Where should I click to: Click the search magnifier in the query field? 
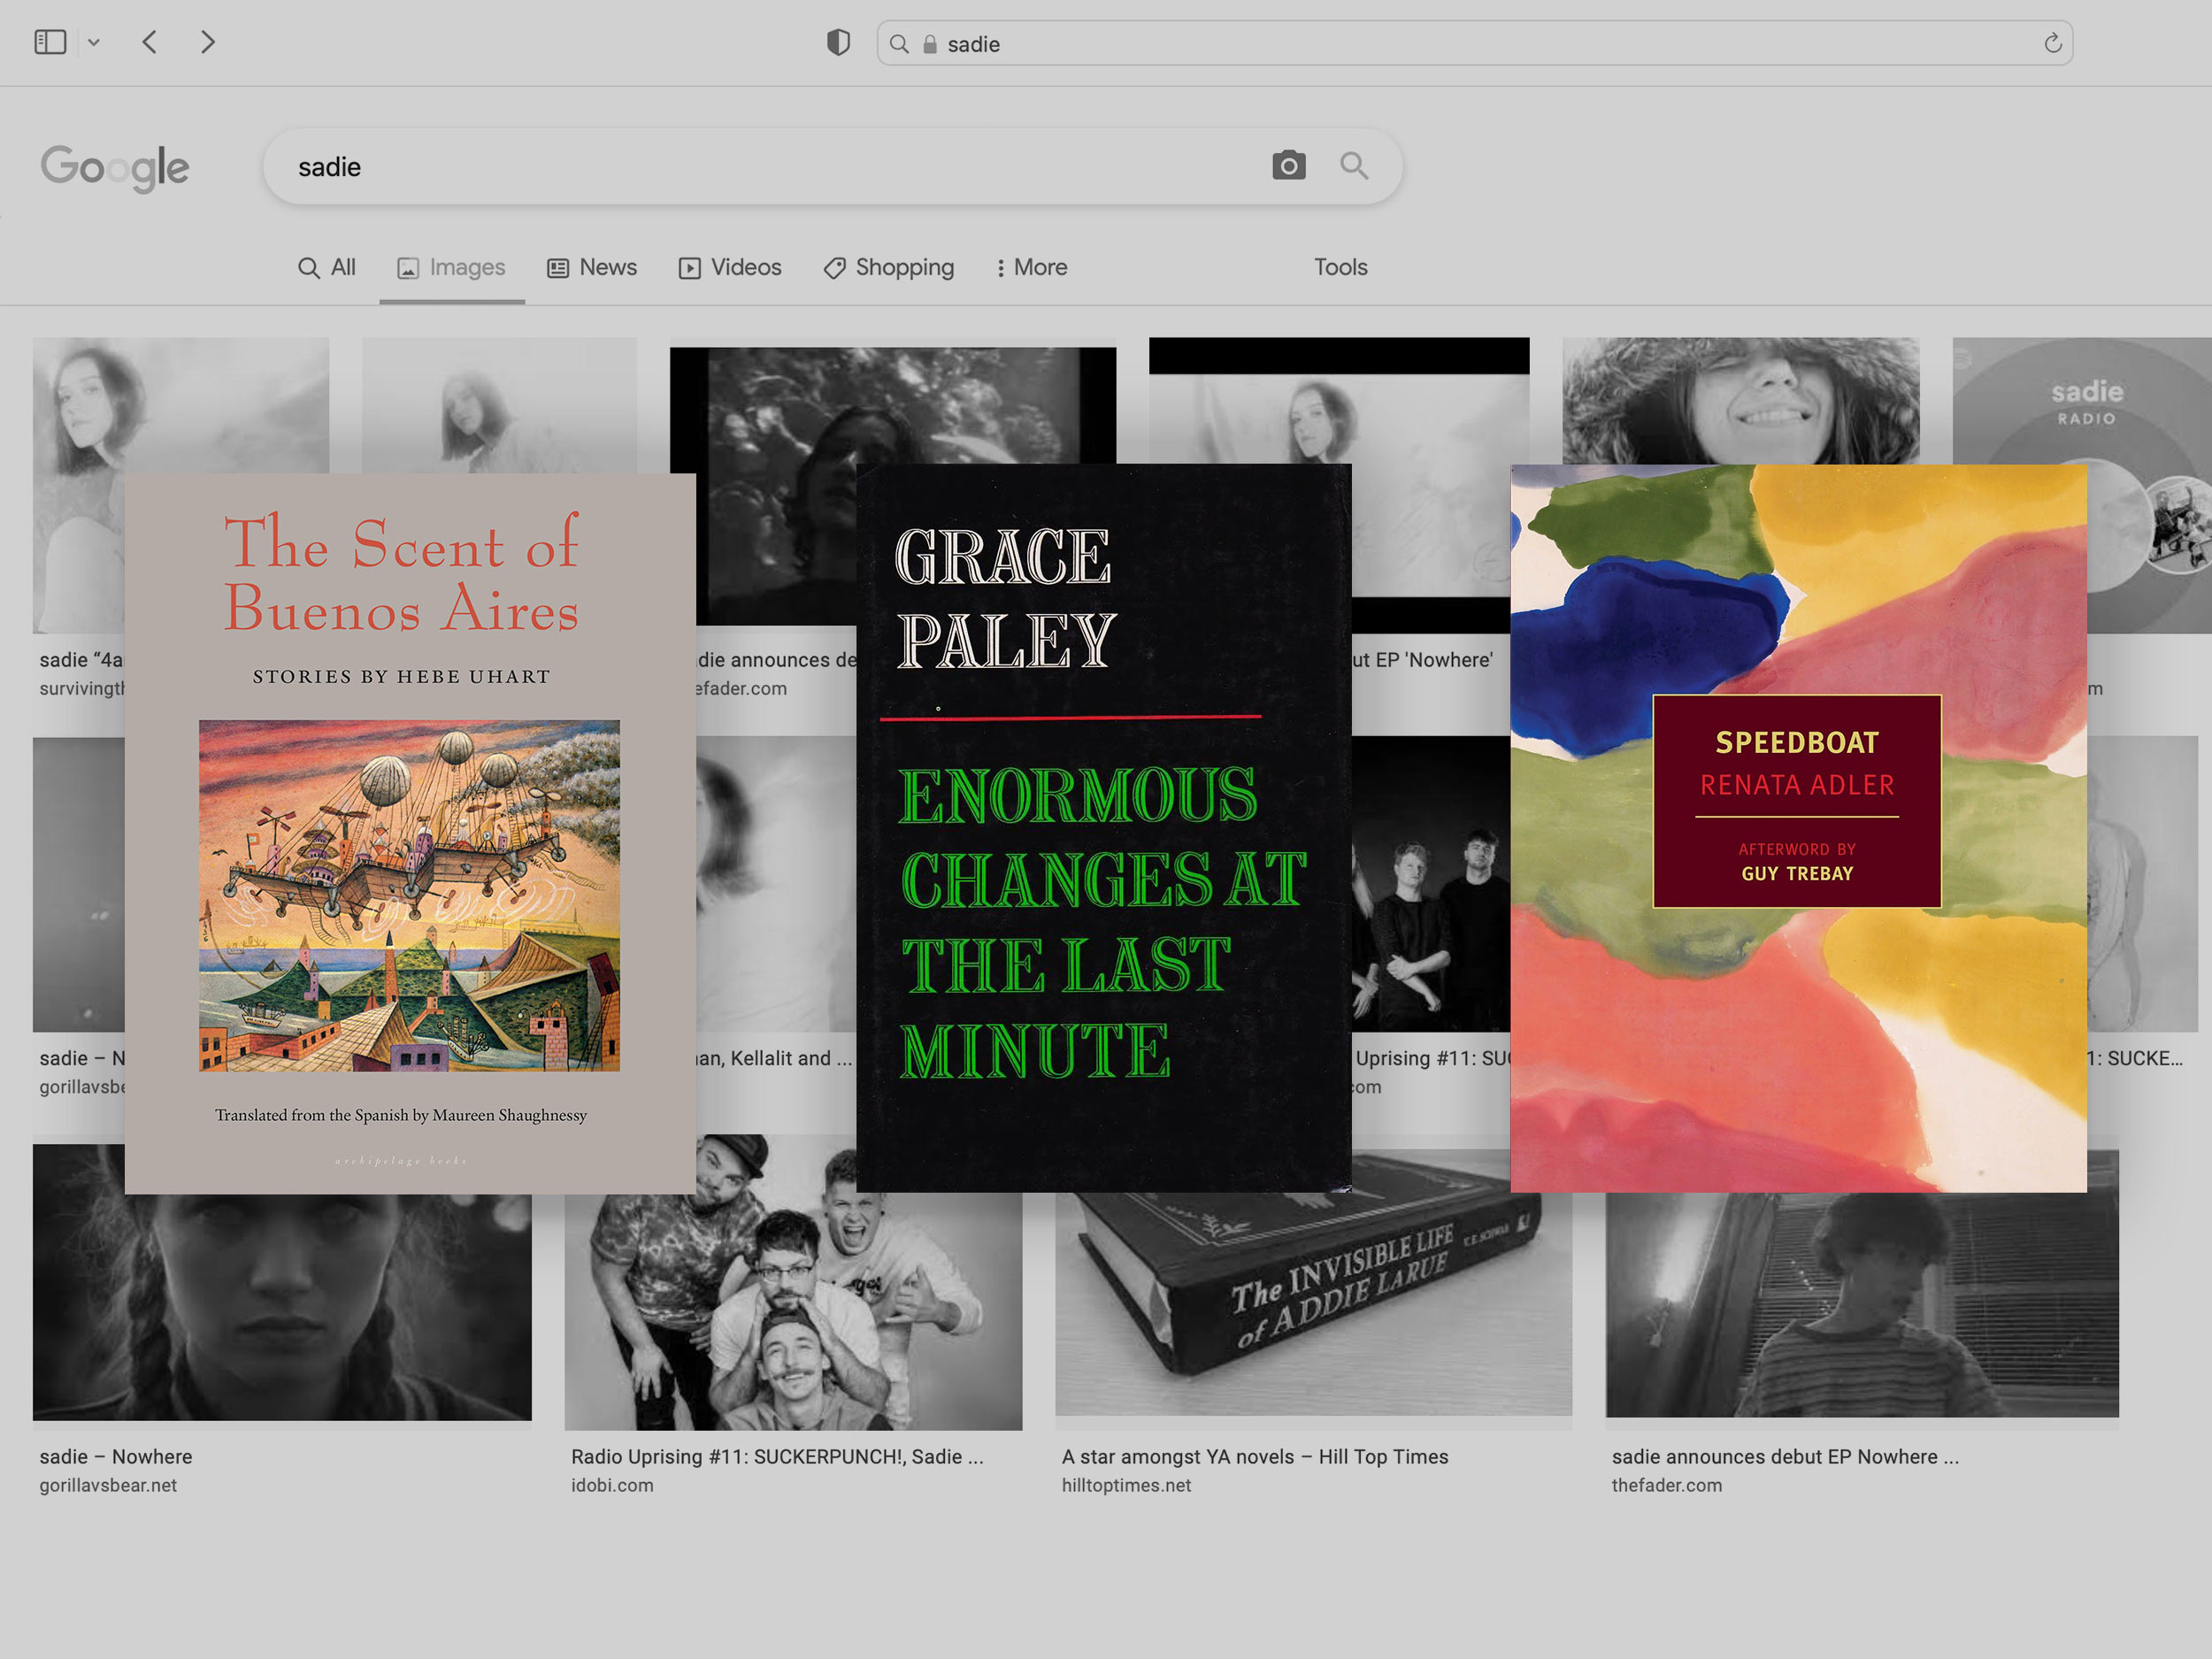click(1355, 166)
